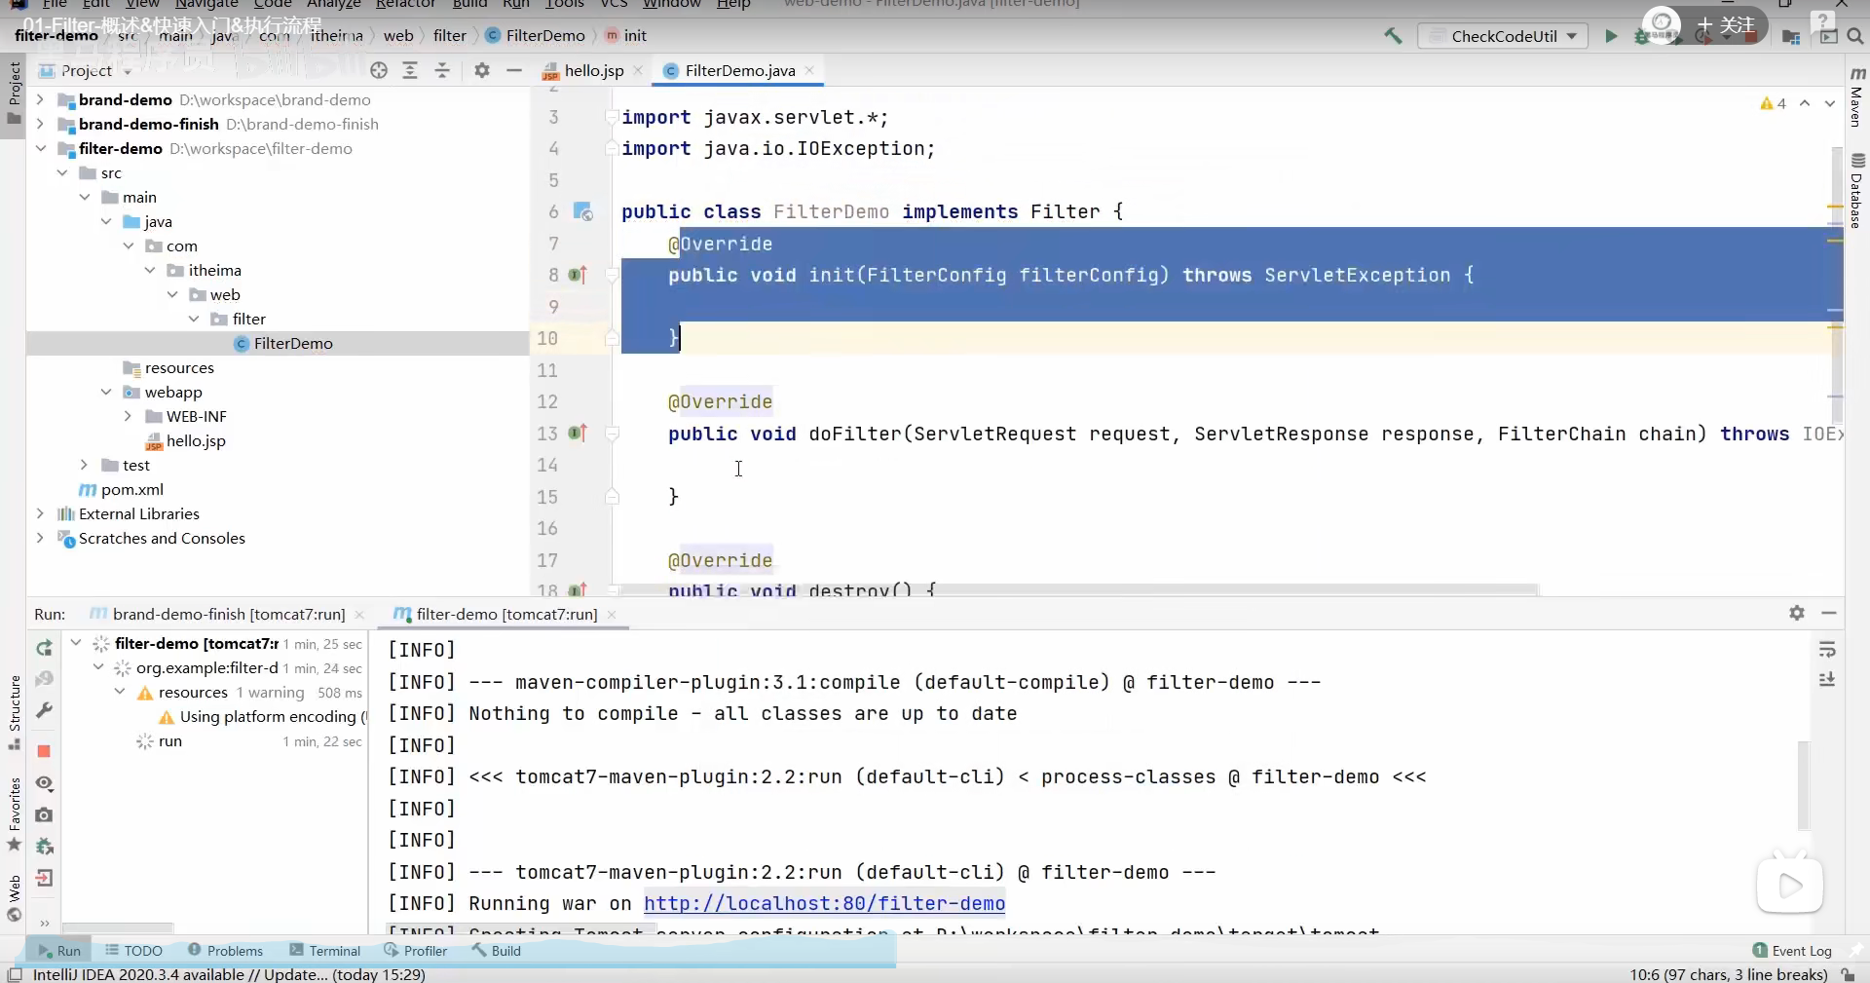Run CheckCodeUtil with the green play icon
The height and width of the screenshot is (983, 1870).
1611,36
